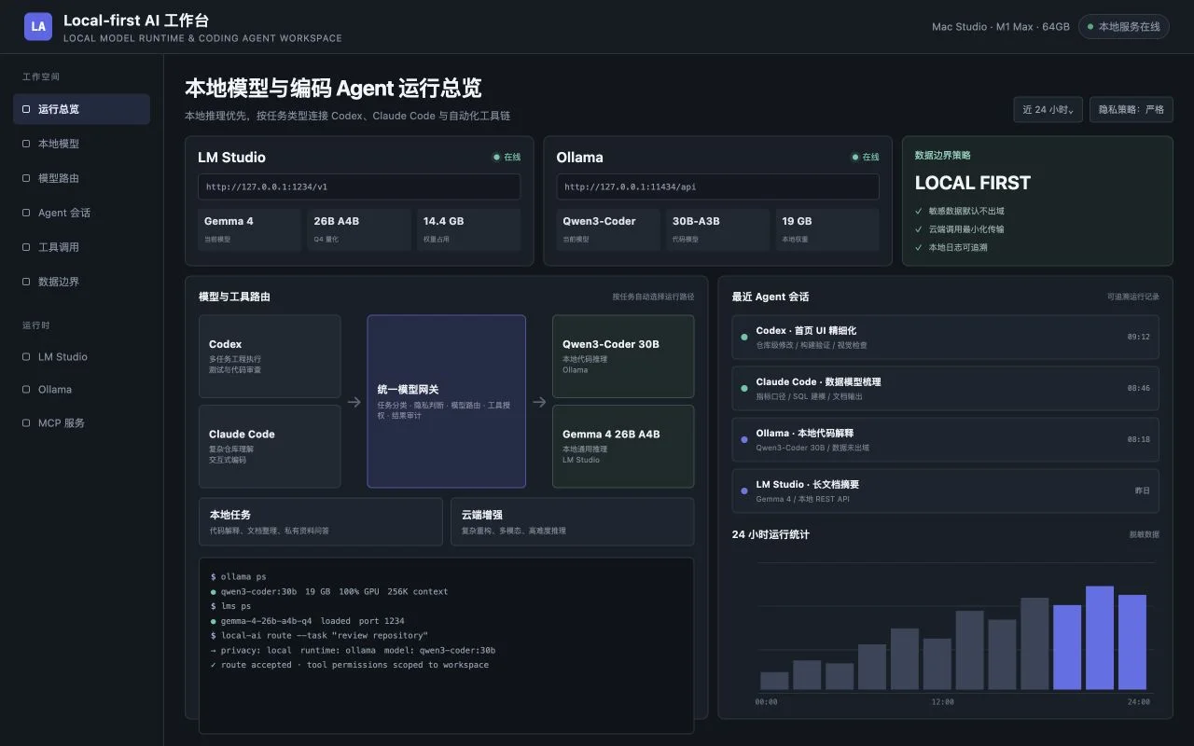Select the 19 GB 本地权重 tile
1194x746 pixels.
[827, 229]
